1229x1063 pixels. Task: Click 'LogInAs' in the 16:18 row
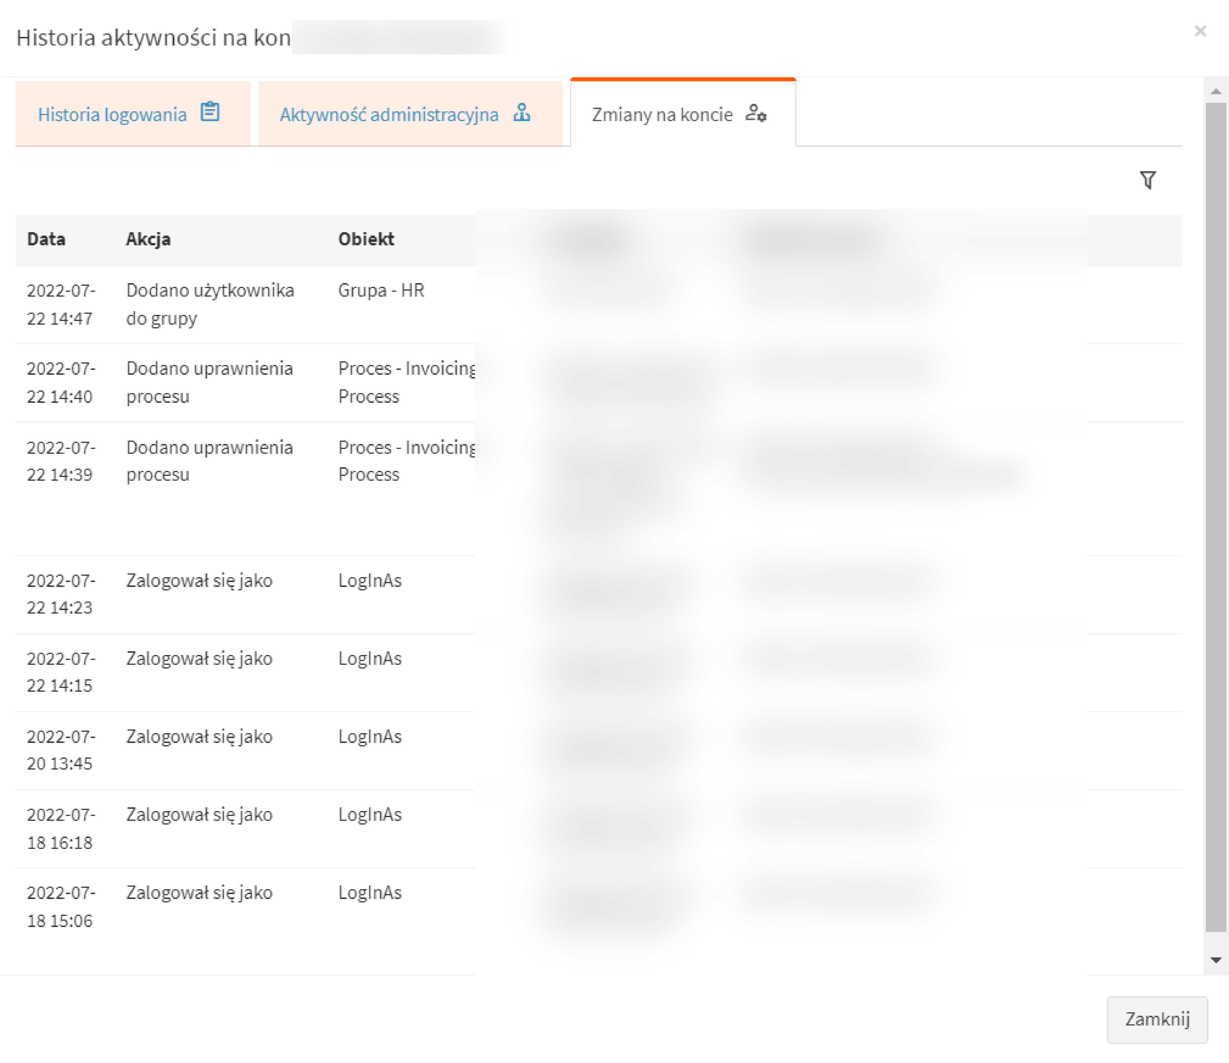370,815
